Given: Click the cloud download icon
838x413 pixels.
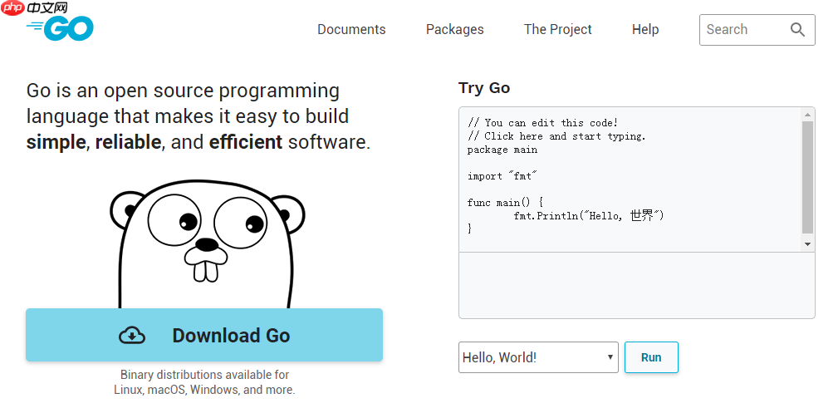Looking at the screenshot, I should [x=132, y=336].
